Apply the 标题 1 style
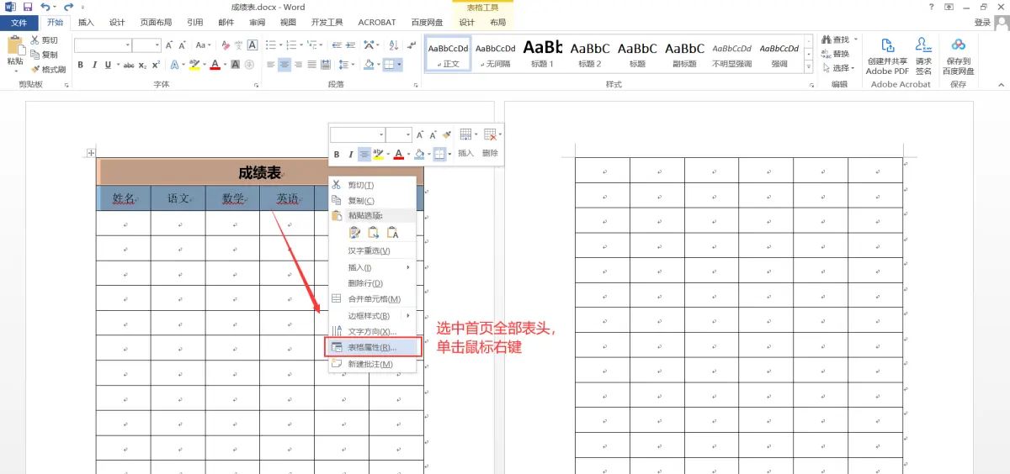Viewport: 1010px width, 474px height. pos(542,52)
